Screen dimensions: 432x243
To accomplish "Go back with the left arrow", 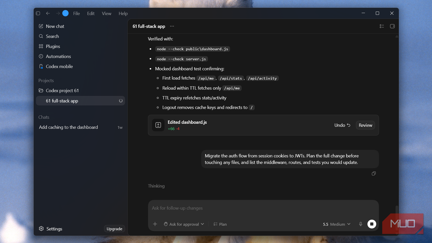I will tap(48, 13).
